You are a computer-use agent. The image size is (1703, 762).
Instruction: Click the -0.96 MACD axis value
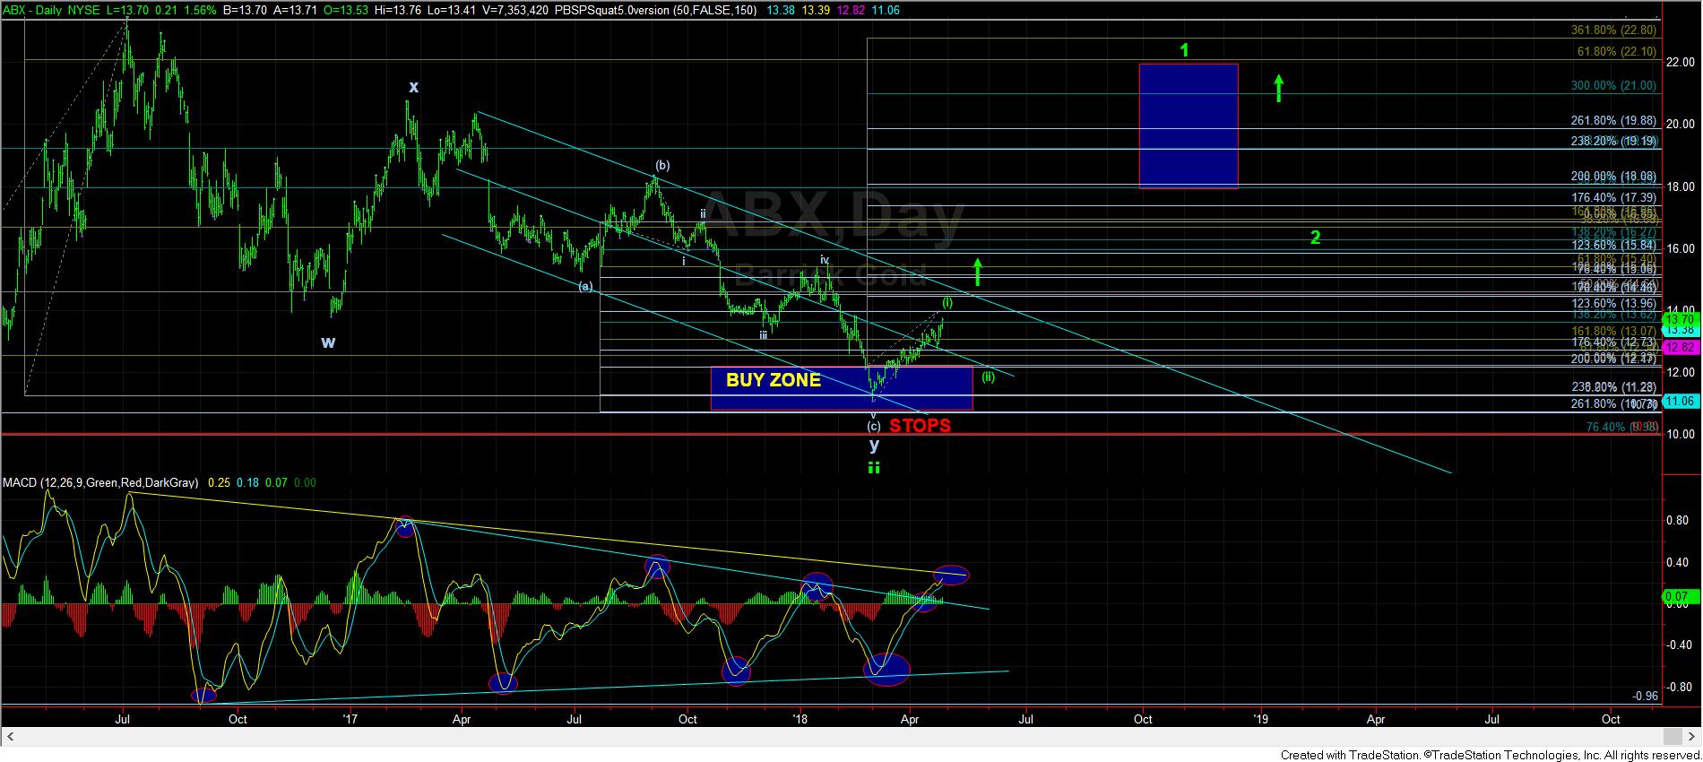1645,696
